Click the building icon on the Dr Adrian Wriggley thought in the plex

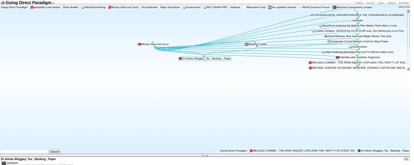(180, 59)
